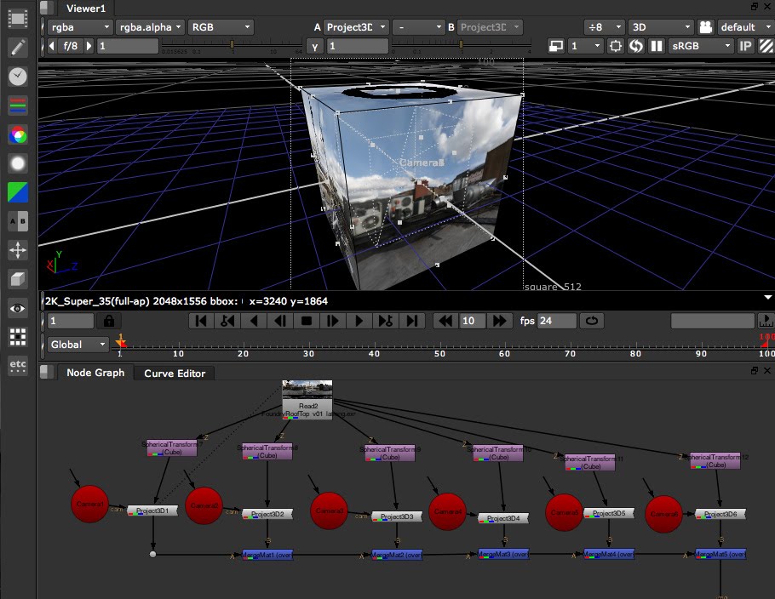
Task: Select the Node Graph tab
Action: [x=95, y=373]
